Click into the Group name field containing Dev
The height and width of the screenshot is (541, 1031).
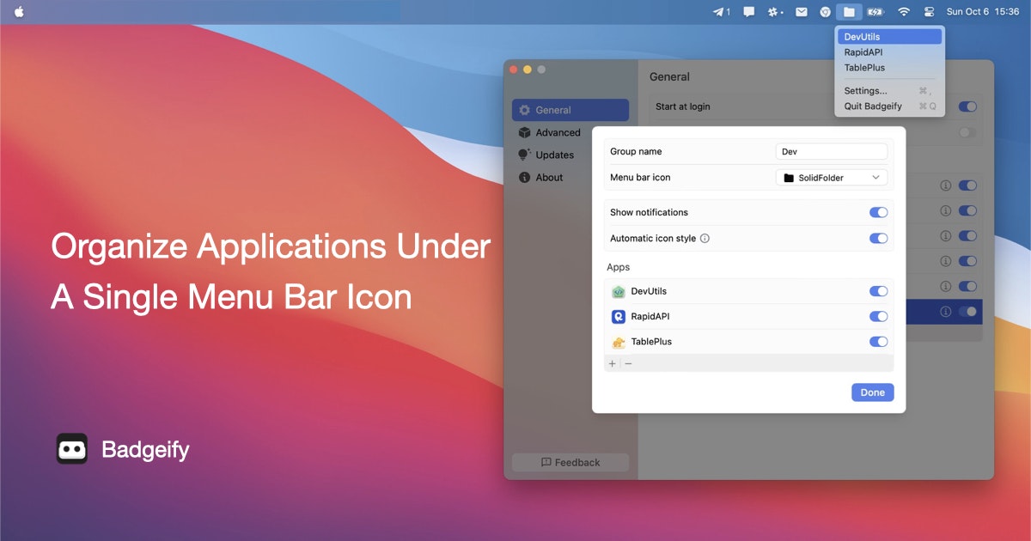pos(831,151)
